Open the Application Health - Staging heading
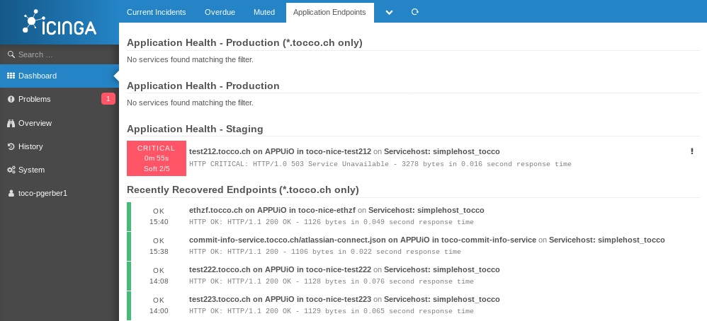Viewport: 707px width, 321px height. coord(196,129)
